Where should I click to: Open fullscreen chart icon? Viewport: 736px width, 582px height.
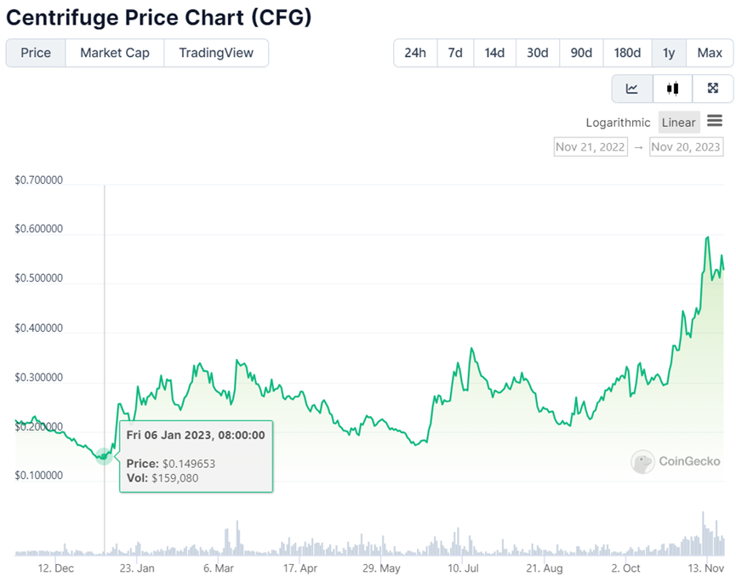click(712, 88)
